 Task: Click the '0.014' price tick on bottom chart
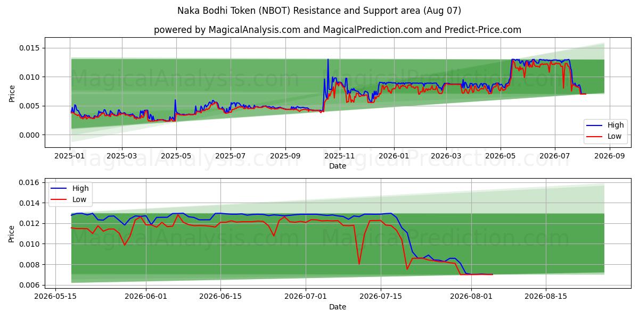[30, 203]
